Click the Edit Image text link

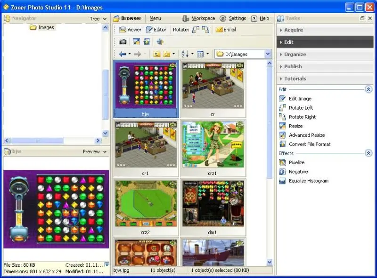point(300,99)
